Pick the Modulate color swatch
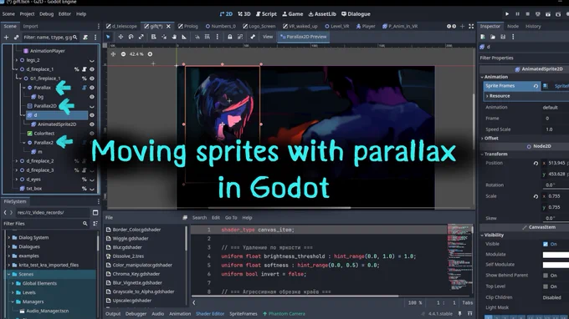Image resolution: width=569 pixels, height=319 pixels. click(x=556, y=255)
